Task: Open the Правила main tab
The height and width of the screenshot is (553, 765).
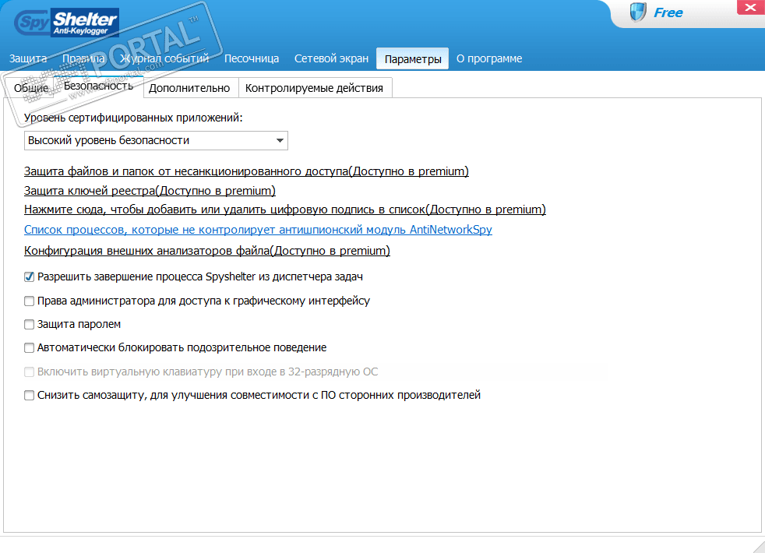Action: coord(83,58)
